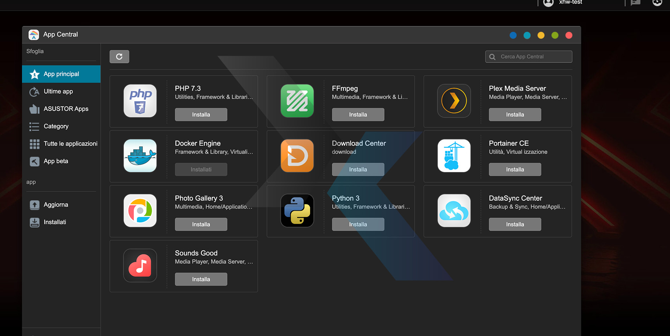This screenshot has width=670, height=336.
Task: Click the refresh icon above the app list
Action: tap(119, 56)
